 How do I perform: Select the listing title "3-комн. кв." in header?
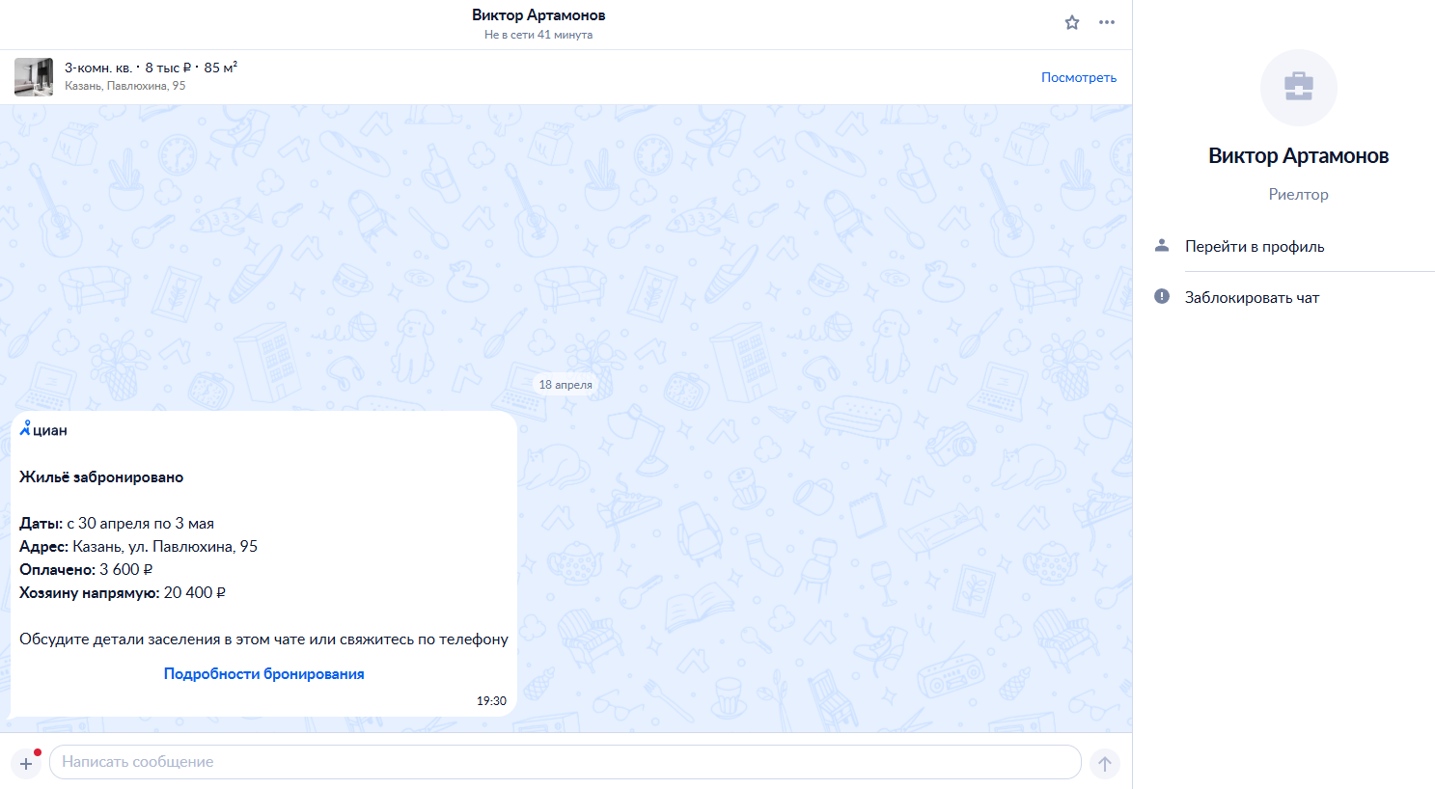(x=98, y=68)
